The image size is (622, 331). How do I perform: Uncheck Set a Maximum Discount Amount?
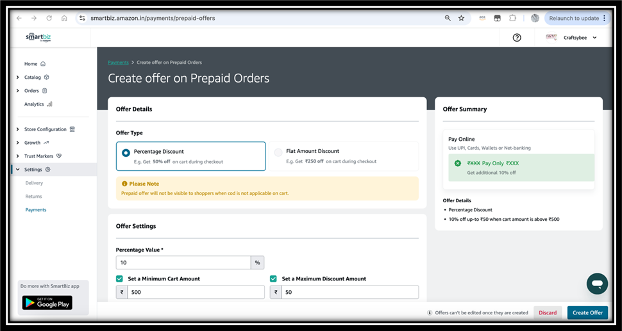click(x=273, y=279)
